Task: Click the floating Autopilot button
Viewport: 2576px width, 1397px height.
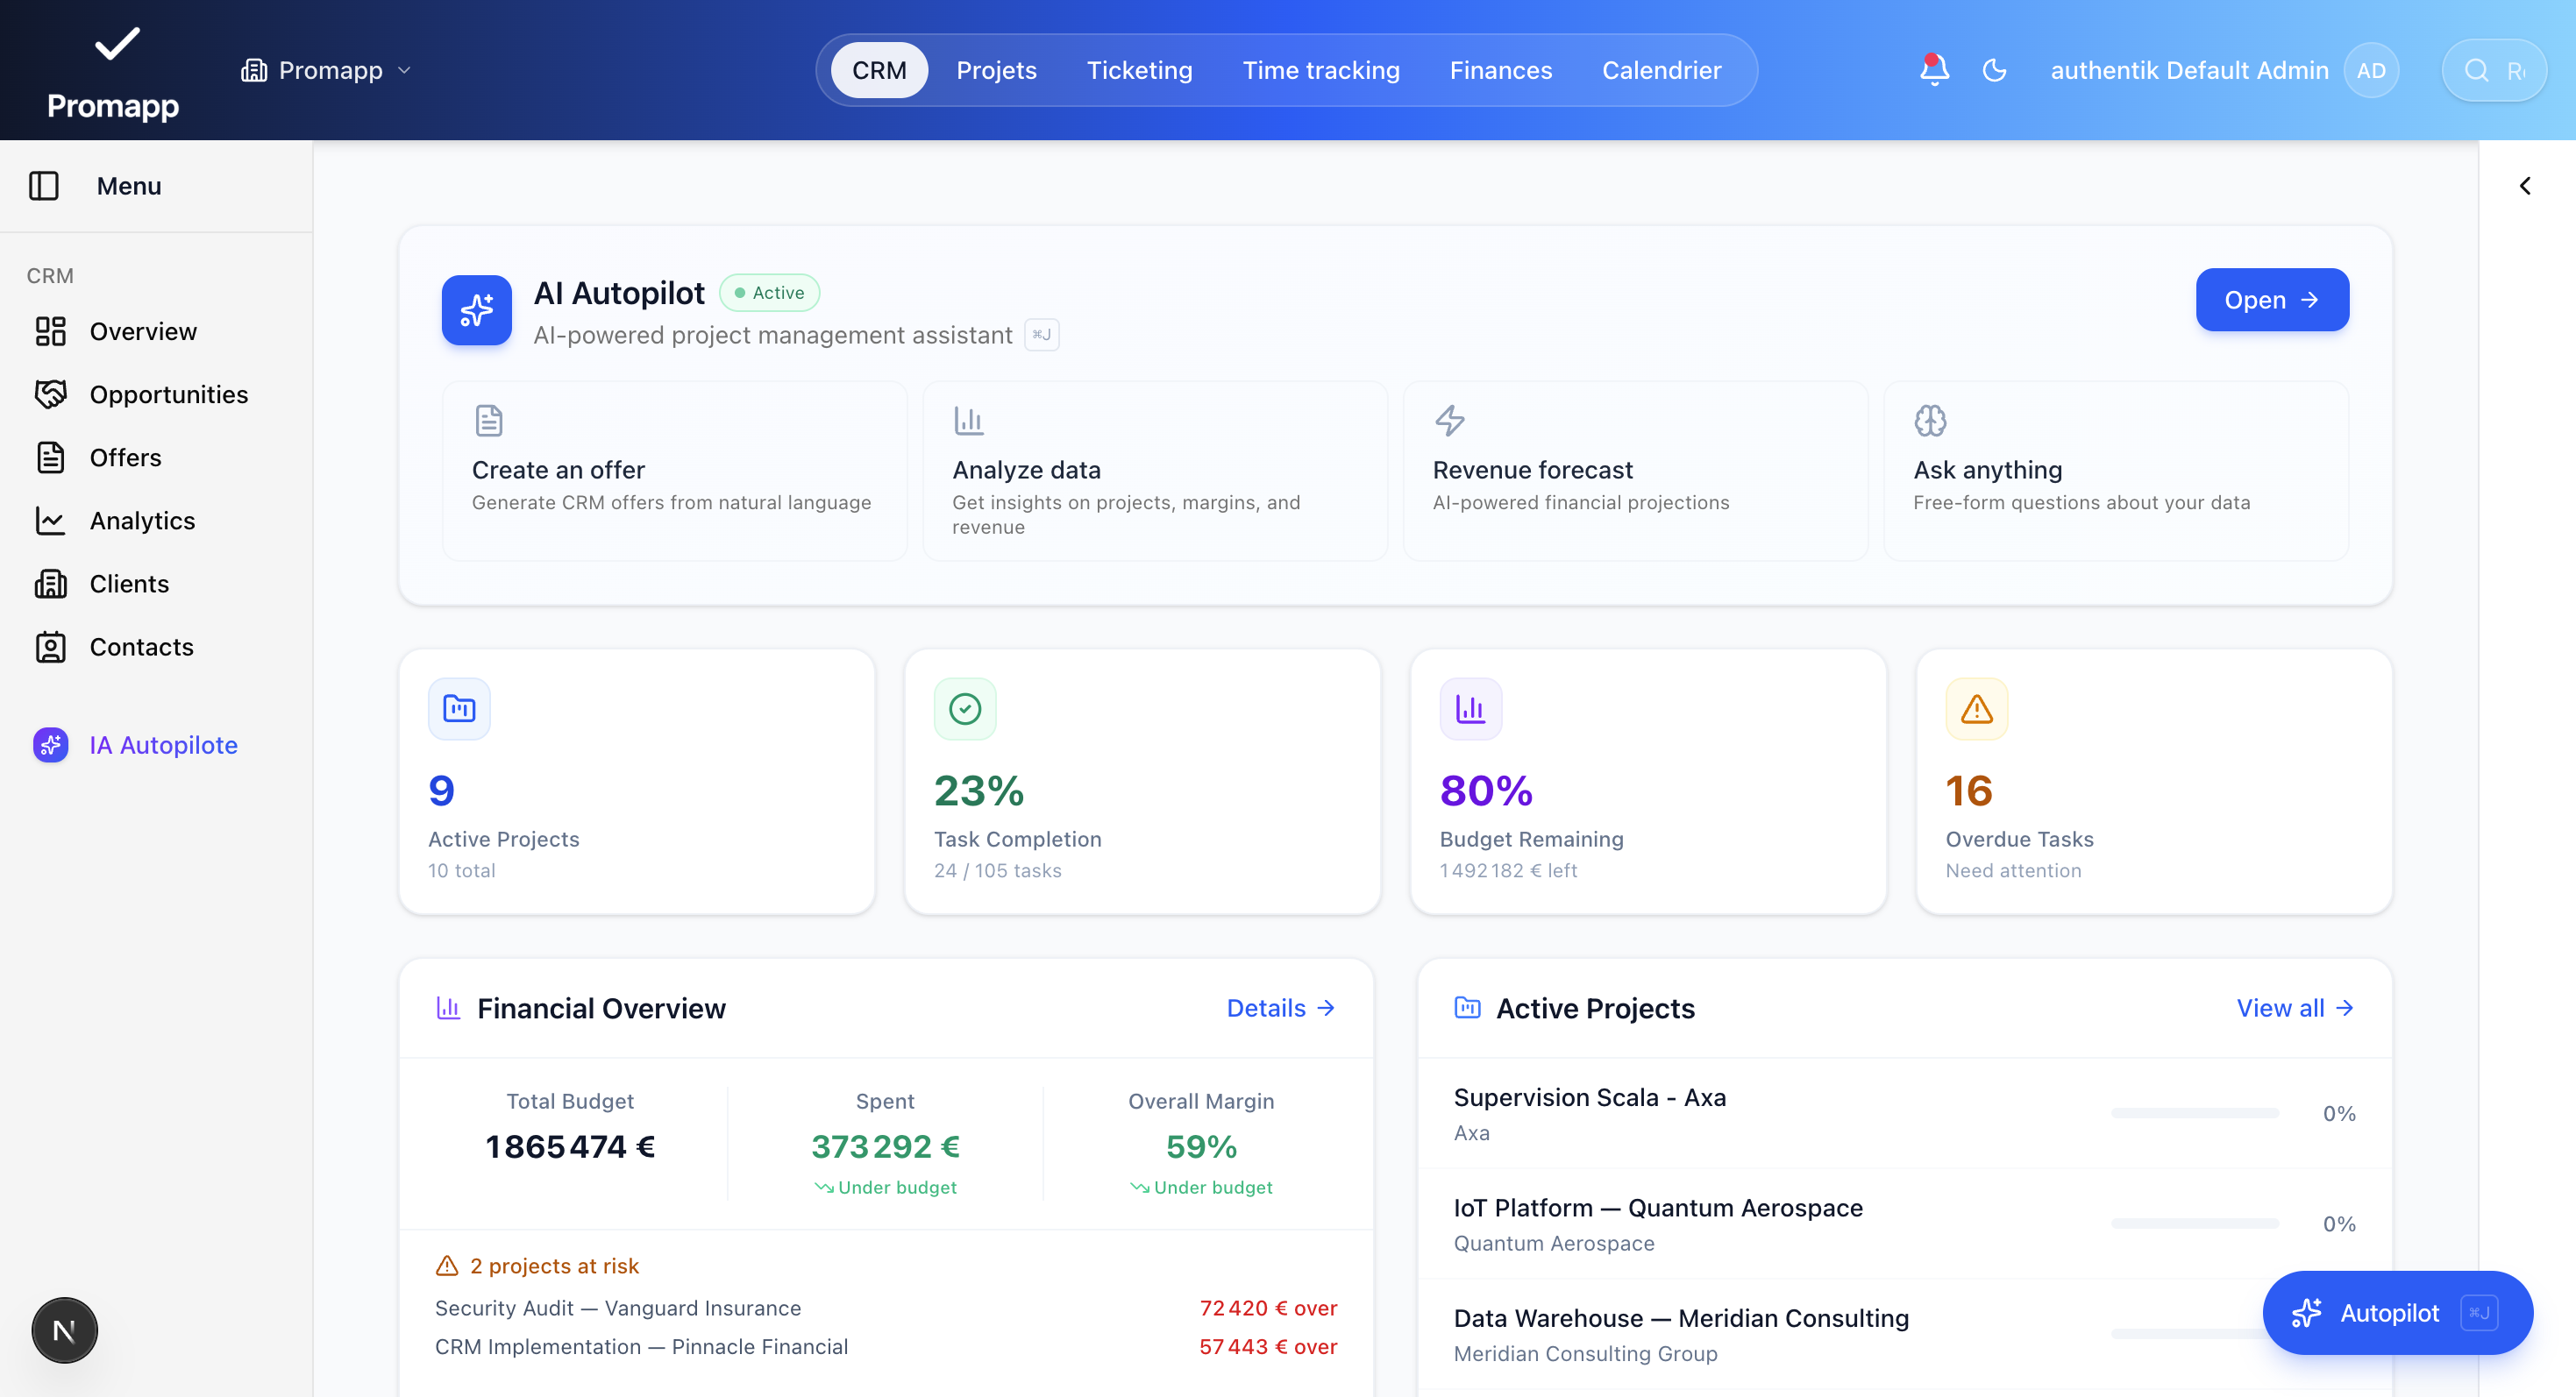Action: pyautogui.click(x=2397, y=1313)
